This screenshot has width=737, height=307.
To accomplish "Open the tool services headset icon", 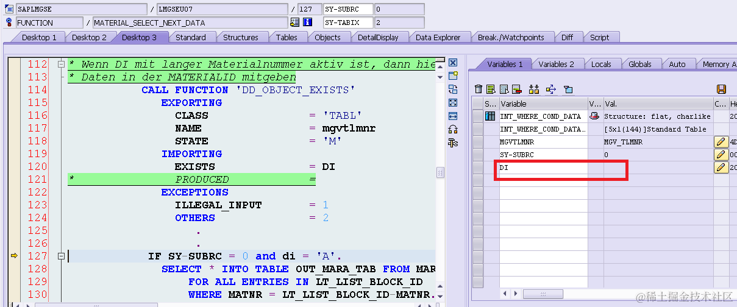I will (x=453, y=130).
